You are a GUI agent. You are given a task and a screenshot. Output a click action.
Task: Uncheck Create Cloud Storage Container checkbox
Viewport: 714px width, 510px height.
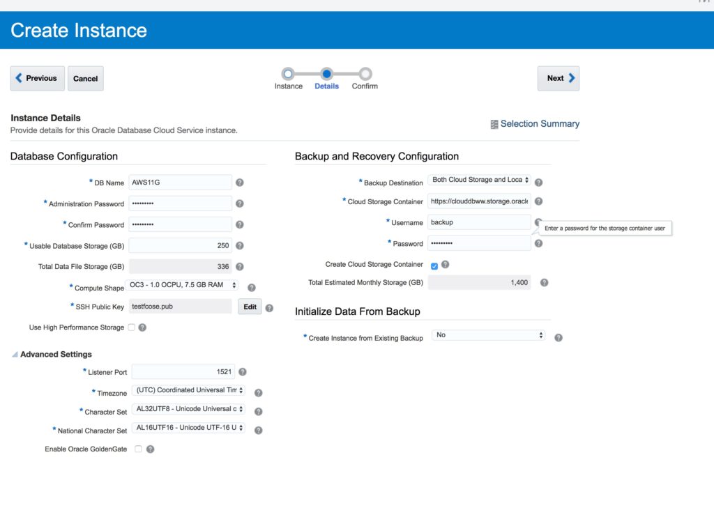434,265
